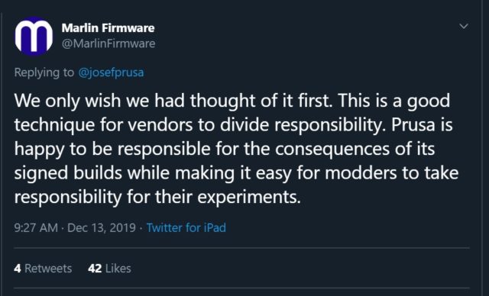View the 4 Retweets list
The width and height of the screenshot is (489, 296).
tap(43, 269)
